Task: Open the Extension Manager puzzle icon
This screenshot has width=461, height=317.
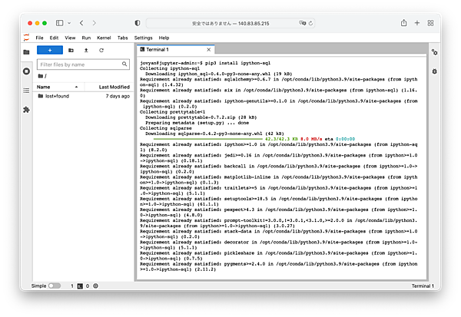Action: [26, 109]
